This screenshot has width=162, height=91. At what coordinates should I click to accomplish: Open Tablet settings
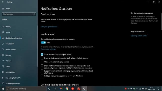[x=19, y=66]
